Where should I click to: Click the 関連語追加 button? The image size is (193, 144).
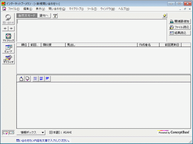click(x=180, y=21)
